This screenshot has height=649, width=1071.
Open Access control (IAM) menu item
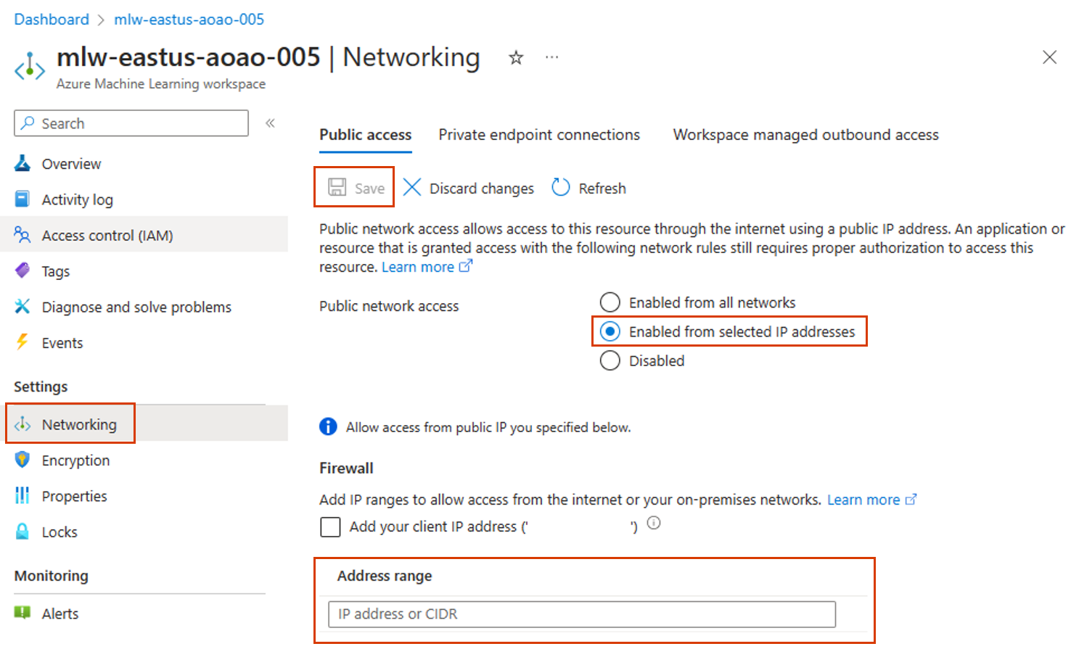[x=107, y=236]
